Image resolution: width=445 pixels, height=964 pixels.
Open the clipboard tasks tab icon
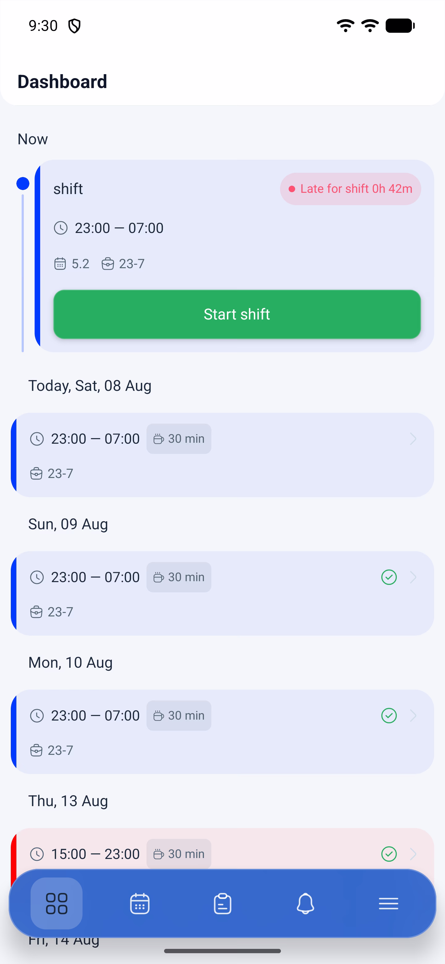(x=223, y=903)
